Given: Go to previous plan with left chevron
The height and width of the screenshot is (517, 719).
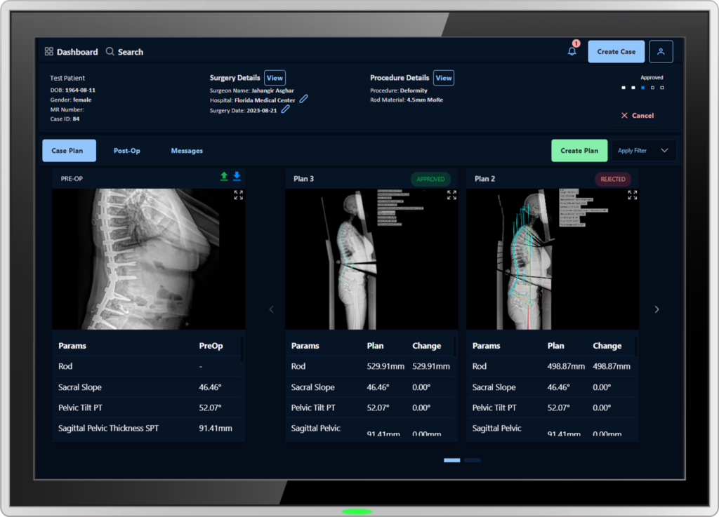Looking at the screenshot, I should [272, 309].
